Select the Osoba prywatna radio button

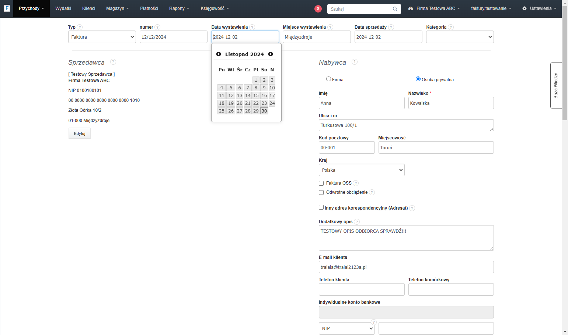(x=418, y=79)
